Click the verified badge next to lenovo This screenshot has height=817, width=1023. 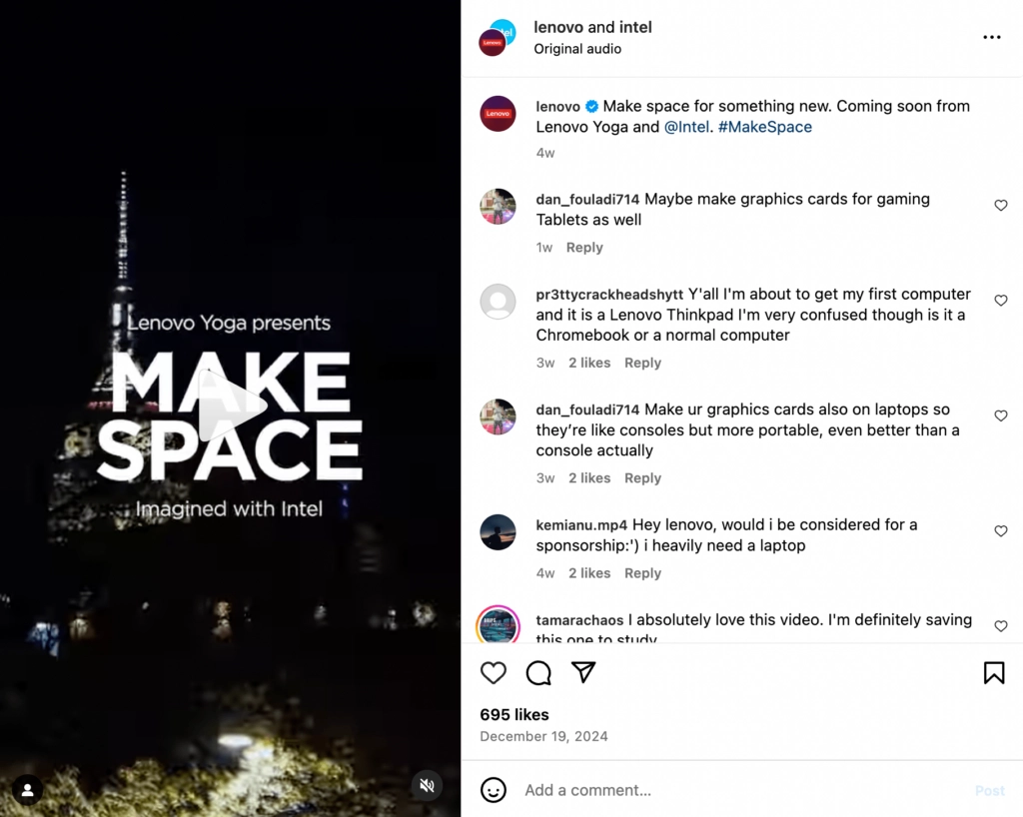tap(590, 106)
